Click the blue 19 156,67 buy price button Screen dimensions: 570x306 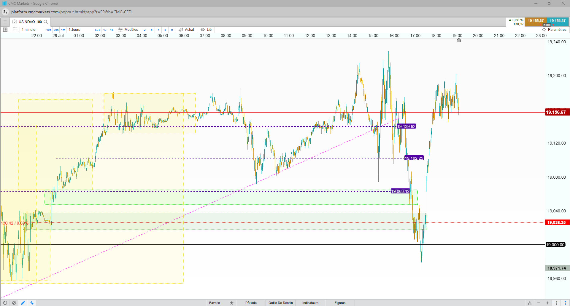coord(558,21)
